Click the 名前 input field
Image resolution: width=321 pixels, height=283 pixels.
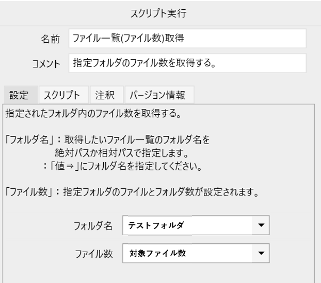click(187, 39)
